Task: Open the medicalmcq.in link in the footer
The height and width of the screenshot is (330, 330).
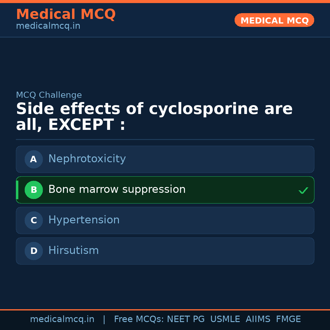Action: tap(62, 319)
